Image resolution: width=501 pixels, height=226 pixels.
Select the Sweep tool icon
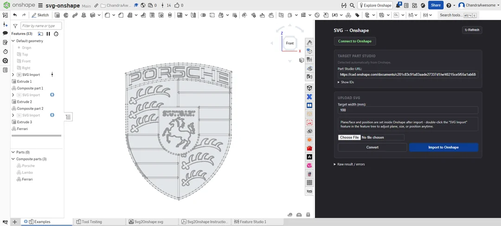click(x=75, y=15)
